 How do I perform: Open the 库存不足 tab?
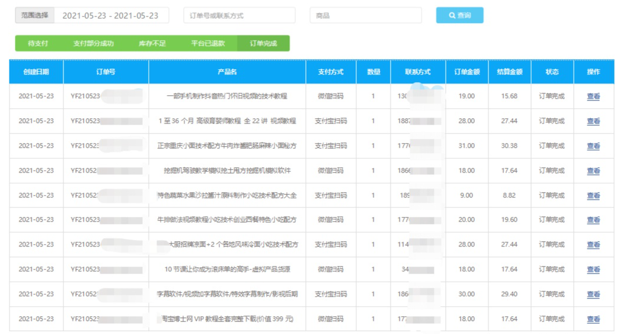point(152,43)
